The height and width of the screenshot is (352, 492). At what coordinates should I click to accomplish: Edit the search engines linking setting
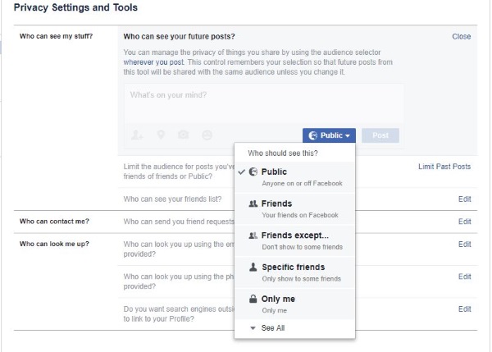tap(465, 309)
